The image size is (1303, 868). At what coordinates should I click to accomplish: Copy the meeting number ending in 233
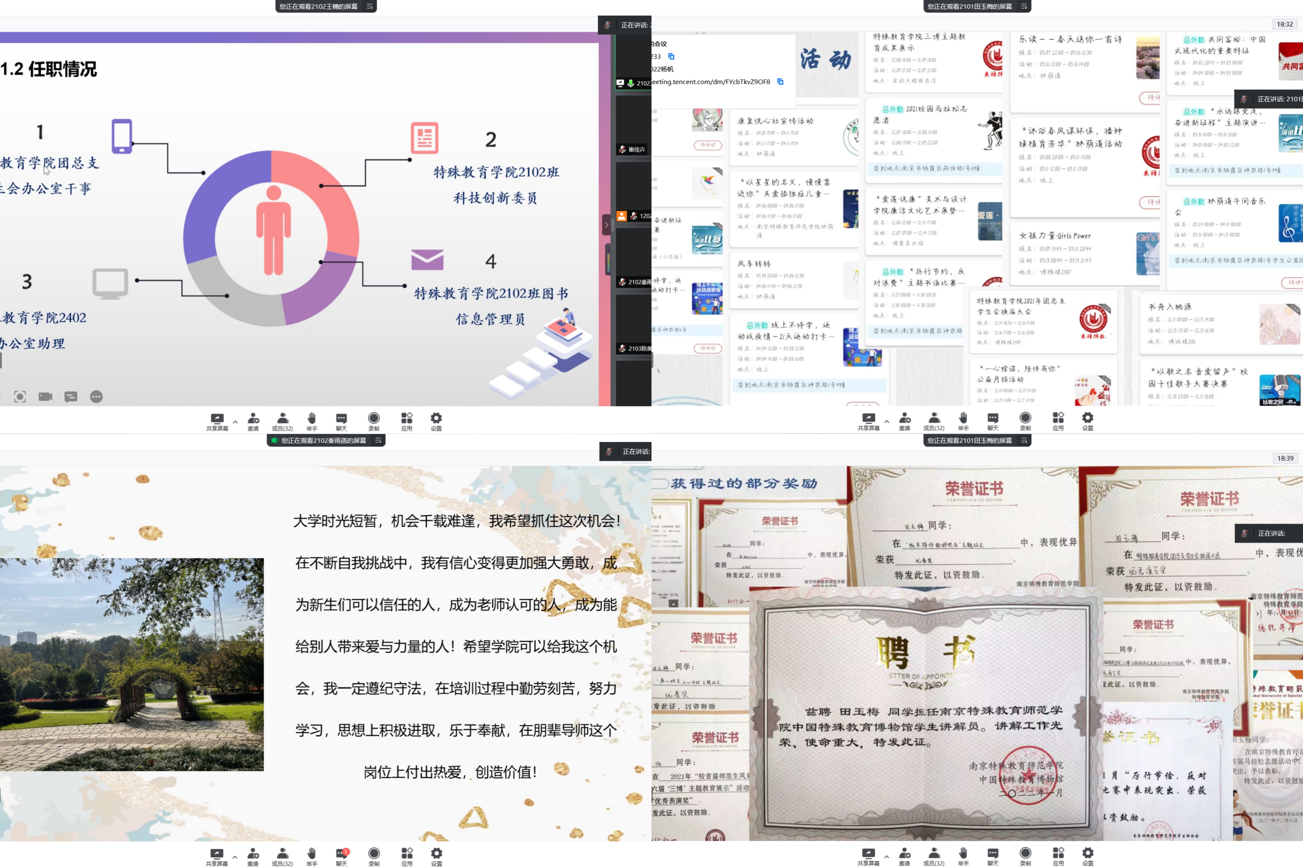[671, 56]
